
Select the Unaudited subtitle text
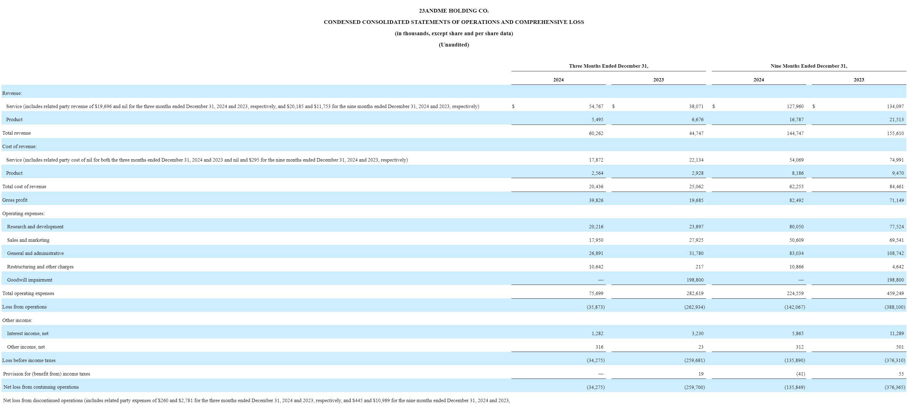click(x=454, y=45)
